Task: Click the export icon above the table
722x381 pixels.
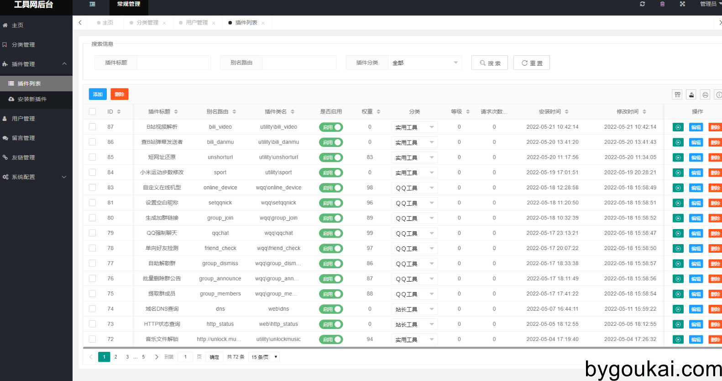Action: tap(691, 94)
